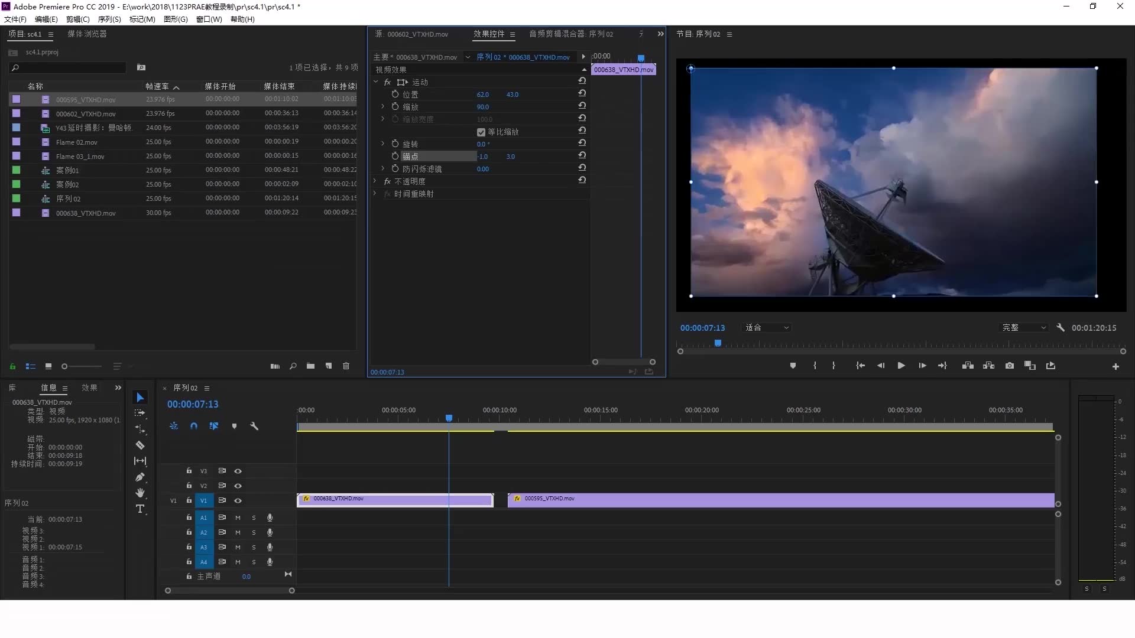Open playback resolution 完整 dropdown
1135x638 pixels.
pyautogui.click(x=1024, y=328)
